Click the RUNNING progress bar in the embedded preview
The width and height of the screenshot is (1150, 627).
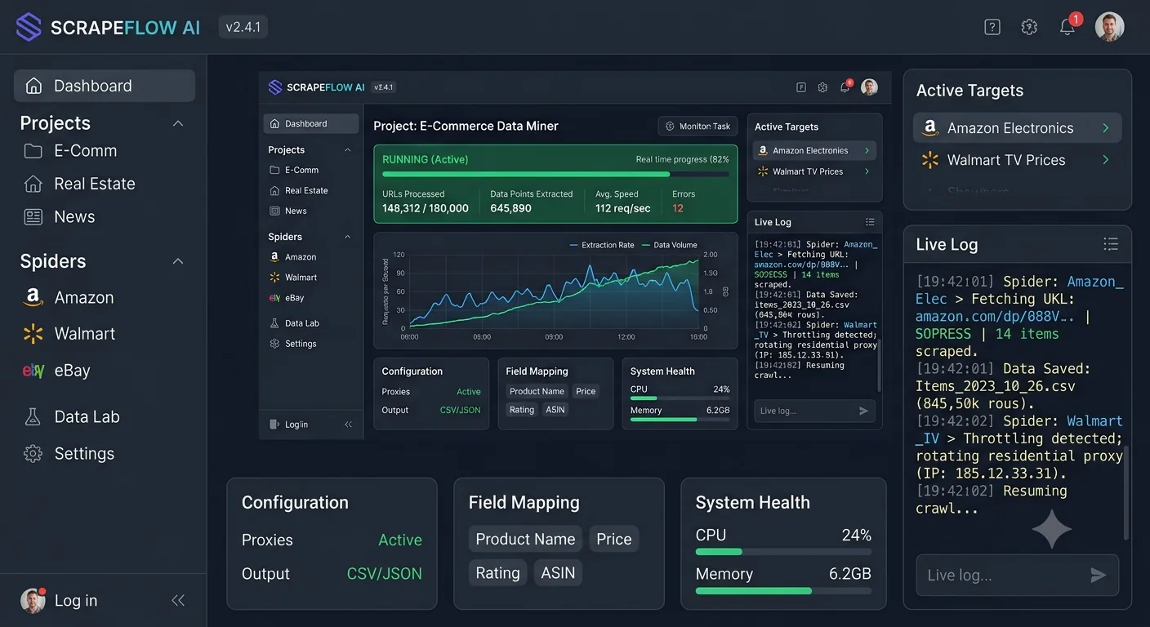[555, 174]
